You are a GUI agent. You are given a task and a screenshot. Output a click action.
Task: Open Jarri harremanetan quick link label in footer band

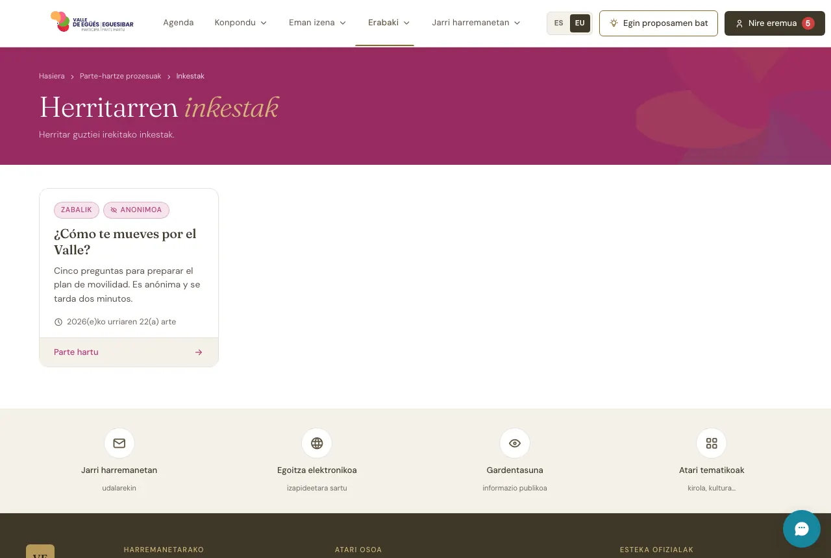pyautogui.click(x=119, y=470)
